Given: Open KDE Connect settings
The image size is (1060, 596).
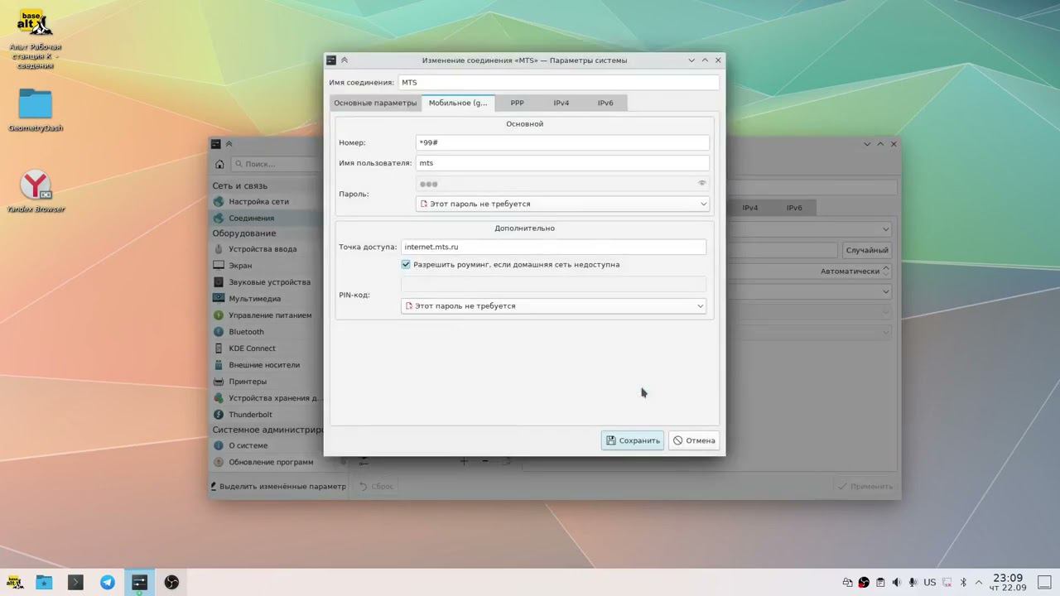Looking at the screenshot, I should click(266, 348).
